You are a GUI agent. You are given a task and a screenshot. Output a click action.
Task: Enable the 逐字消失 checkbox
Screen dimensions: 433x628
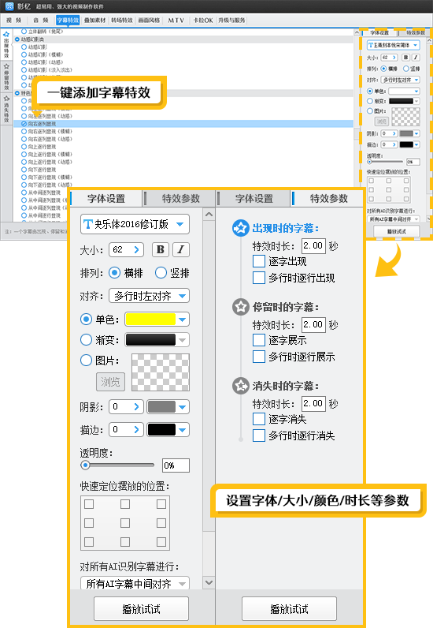(x=259, y=420)
